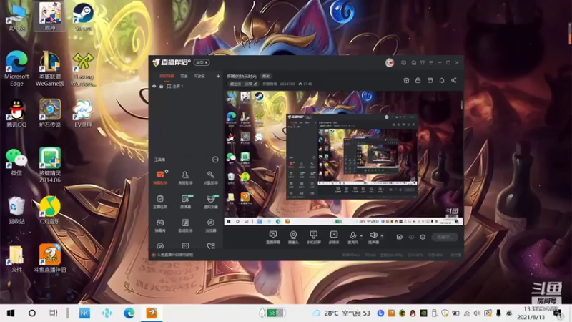Open the 虚拟形象 avatar tool
572x322 pixels.
pyautogui.click(x=210, y=202)
